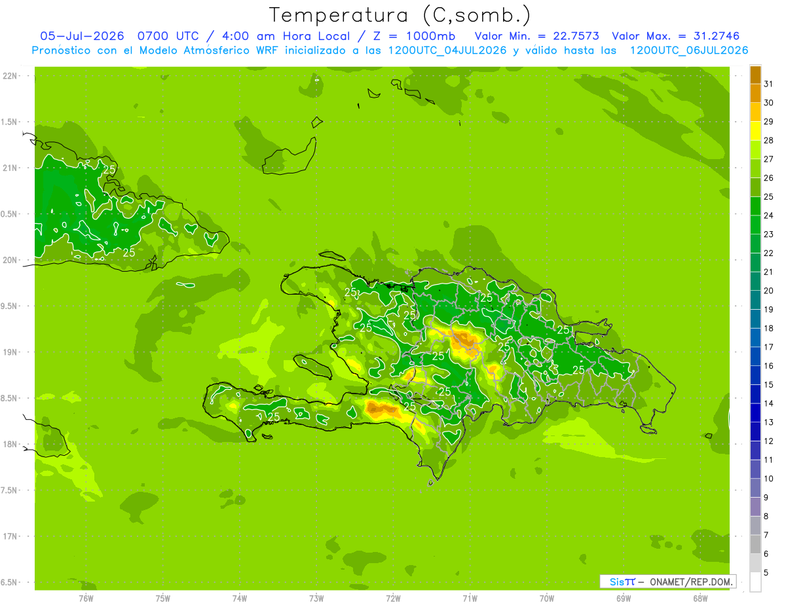Click legend value 30
786x607 pixels.
[768, 103]
